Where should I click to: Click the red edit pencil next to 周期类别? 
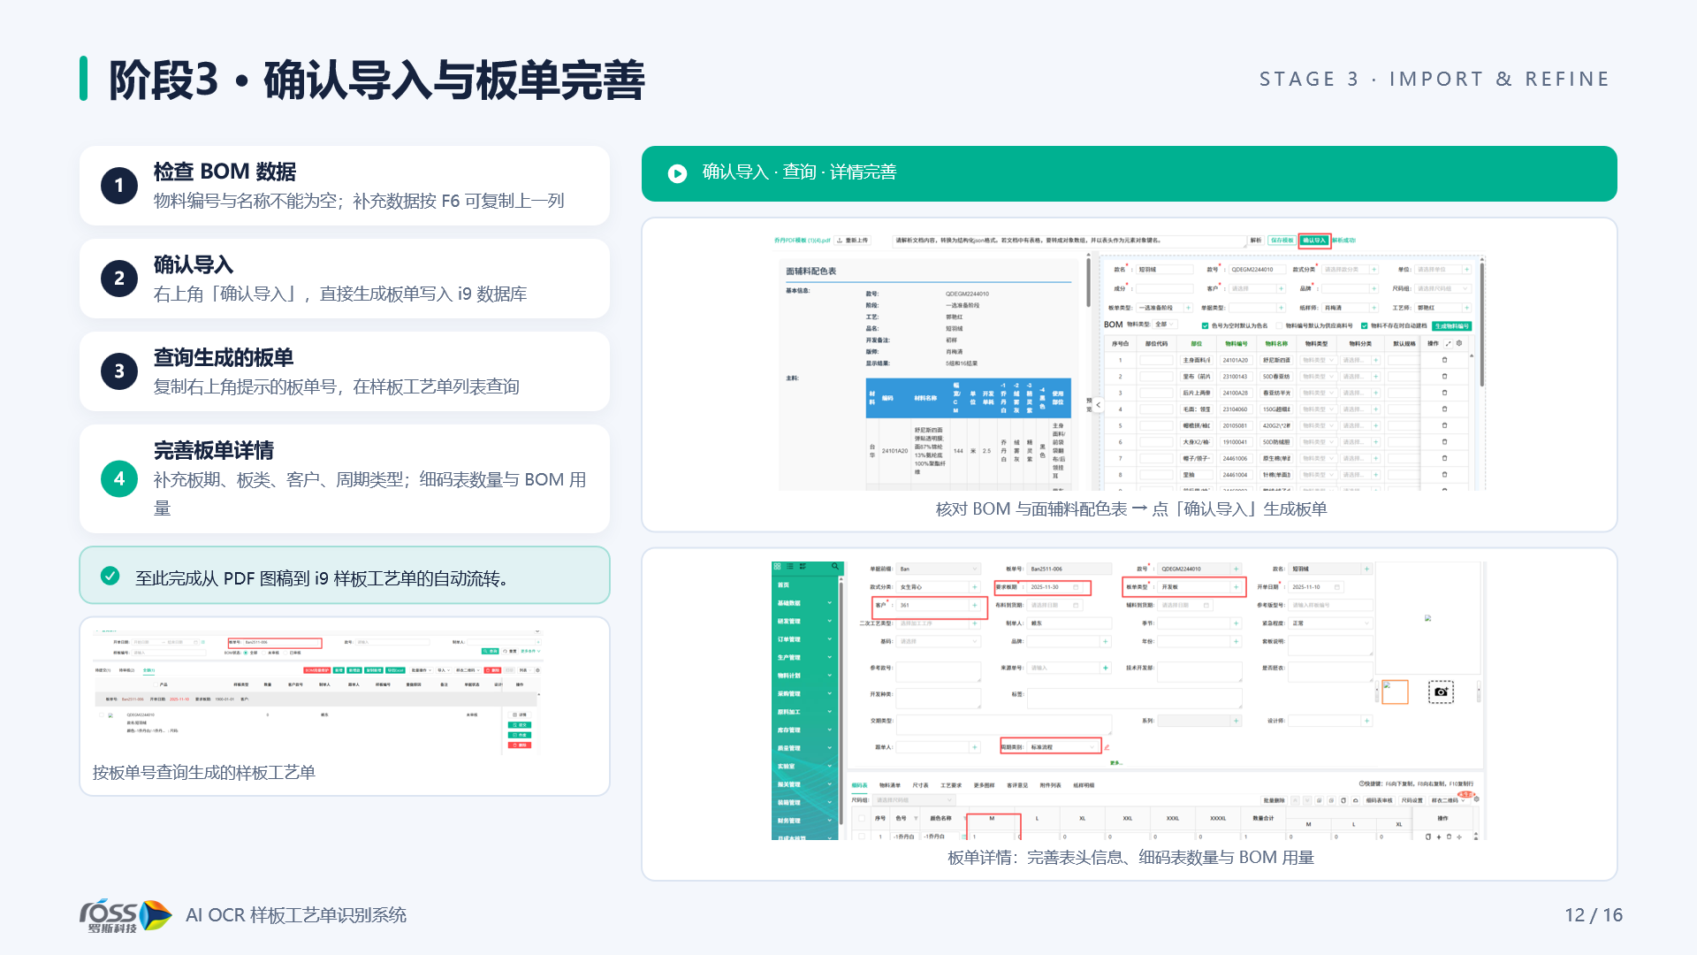pos(1107,747)
